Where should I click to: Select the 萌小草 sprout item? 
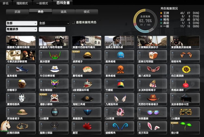pyautogui.click(x=185, y=128)
